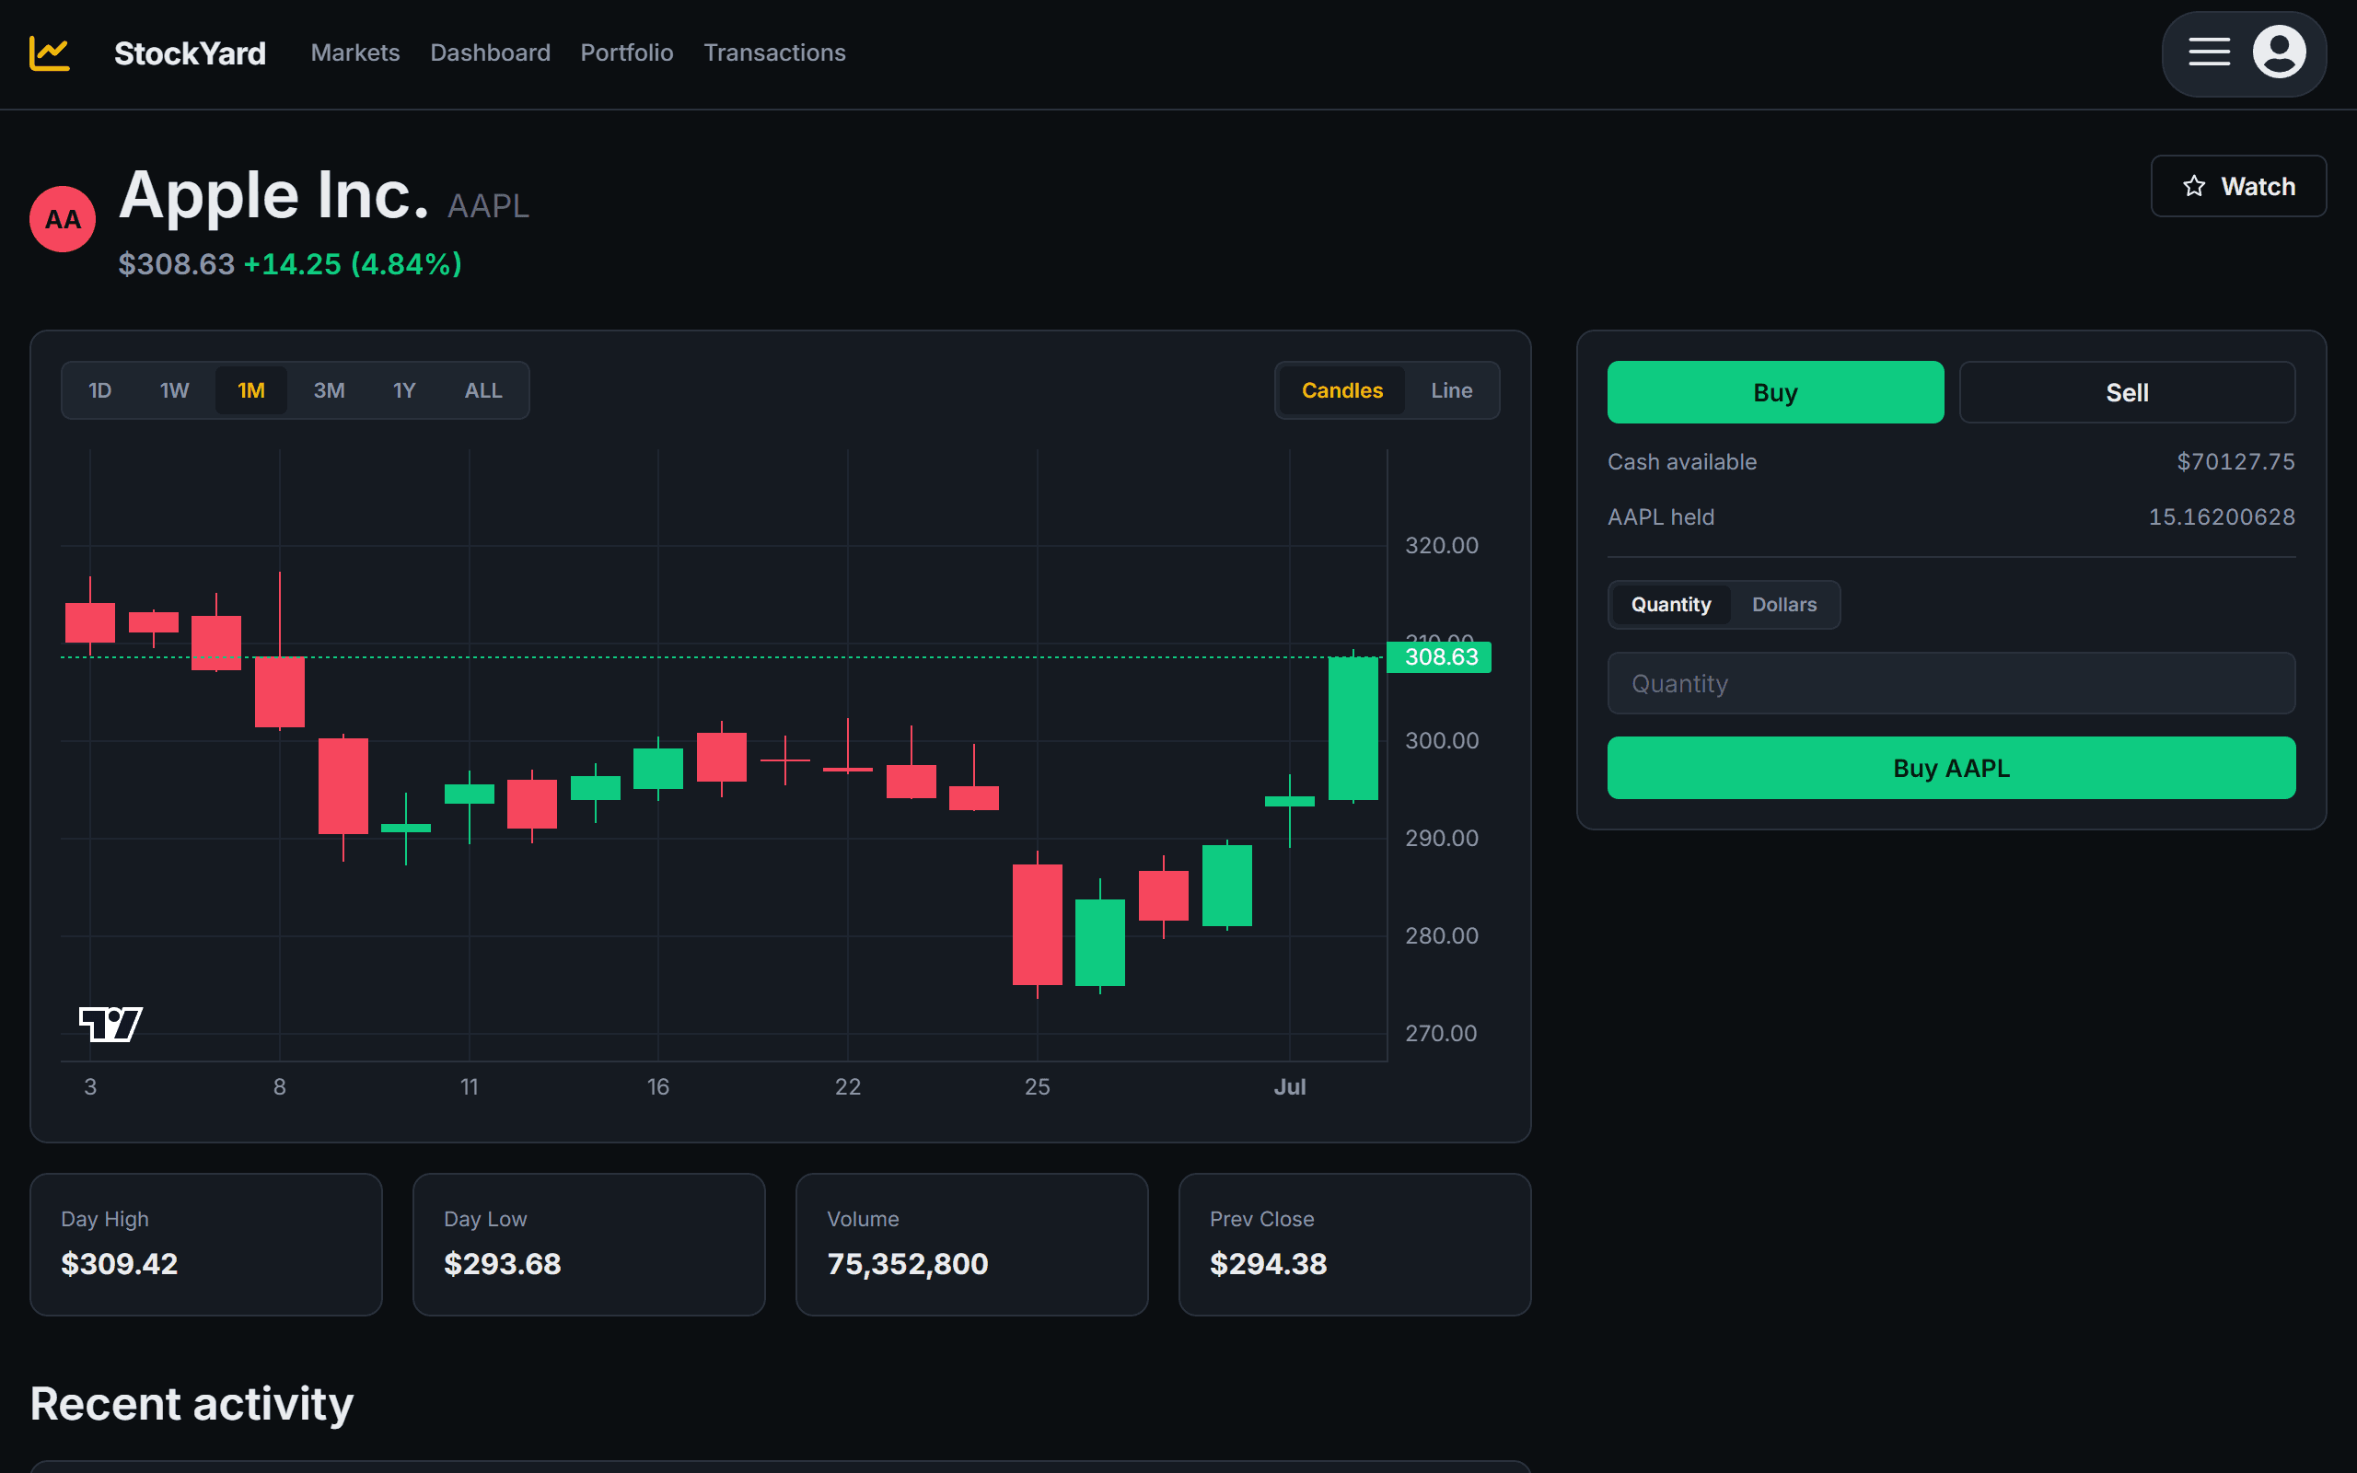Select the 1D time range

tap(100, 390)
